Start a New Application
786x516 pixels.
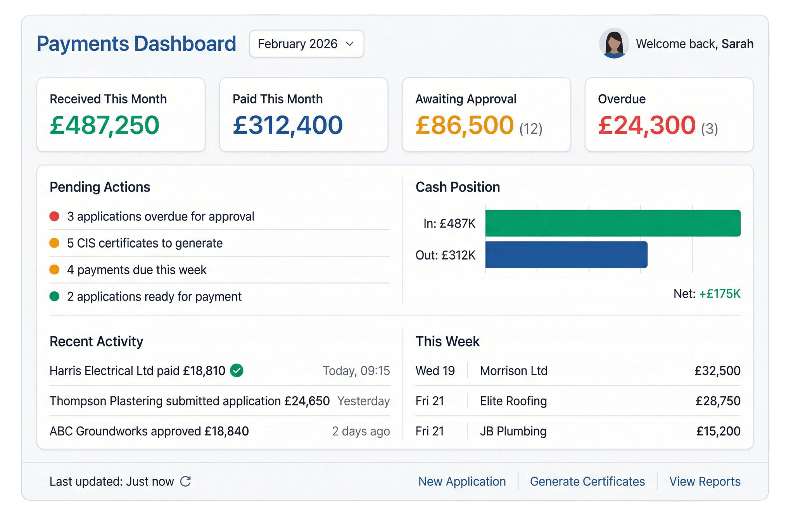(x=461, y=482)
